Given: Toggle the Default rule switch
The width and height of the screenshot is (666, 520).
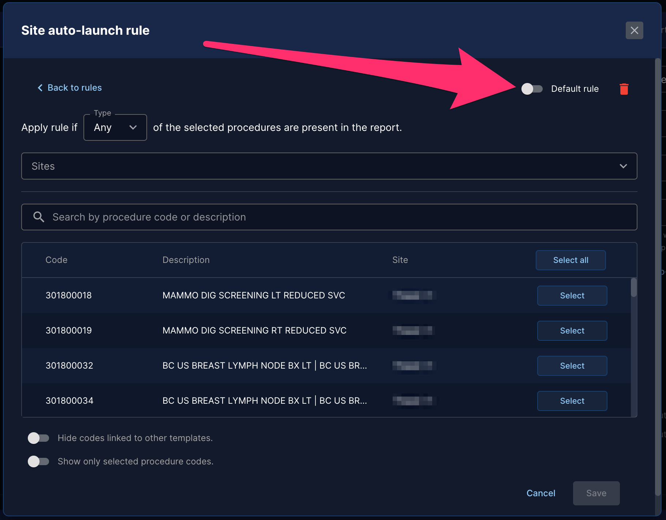Looking at the screenshot, I should point(532,89).
